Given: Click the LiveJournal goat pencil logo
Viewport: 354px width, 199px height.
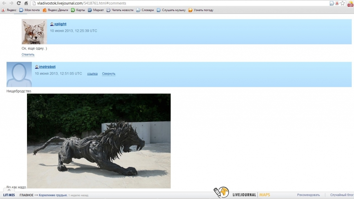Looking at the screenshot, I should 221,192.
